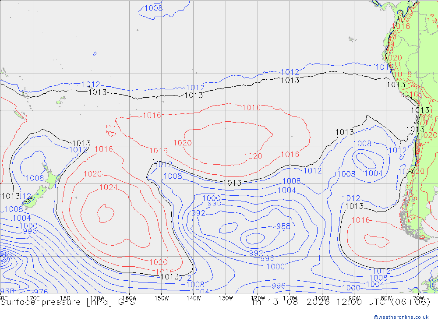Select the 976 isobar label
438x321 pixels.
(41, 291)
